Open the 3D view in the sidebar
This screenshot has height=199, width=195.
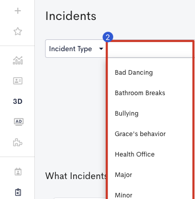(18, 101)
